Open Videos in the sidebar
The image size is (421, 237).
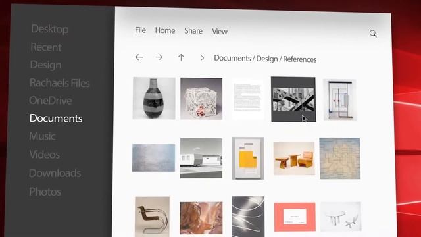click(x=44, y=155)
